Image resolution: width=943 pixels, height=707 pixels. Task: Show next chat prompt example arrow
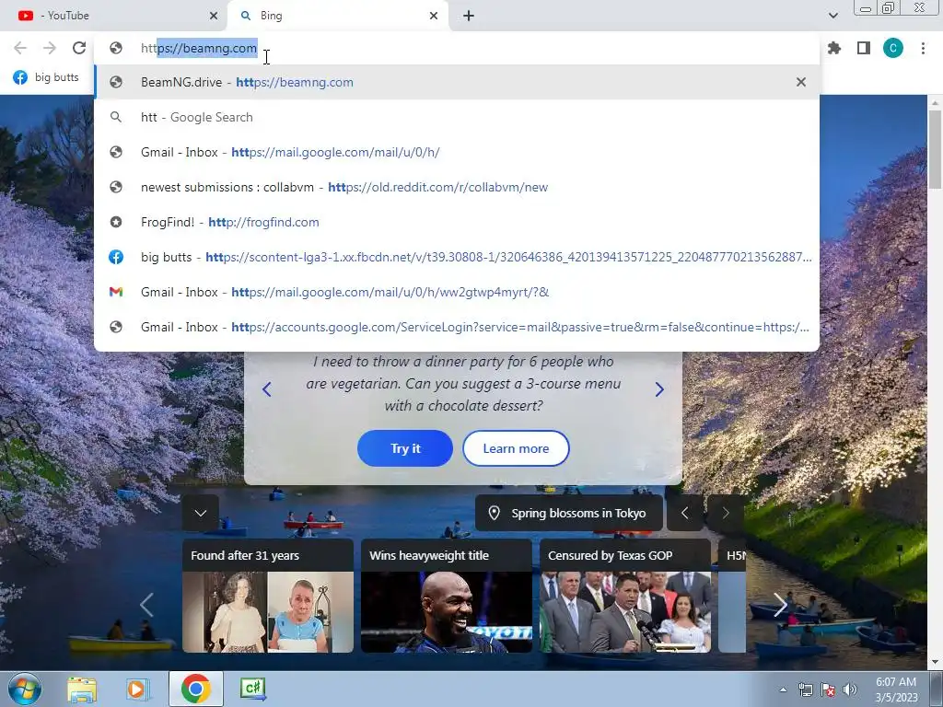pyautogui.click(x=659, y=389)
